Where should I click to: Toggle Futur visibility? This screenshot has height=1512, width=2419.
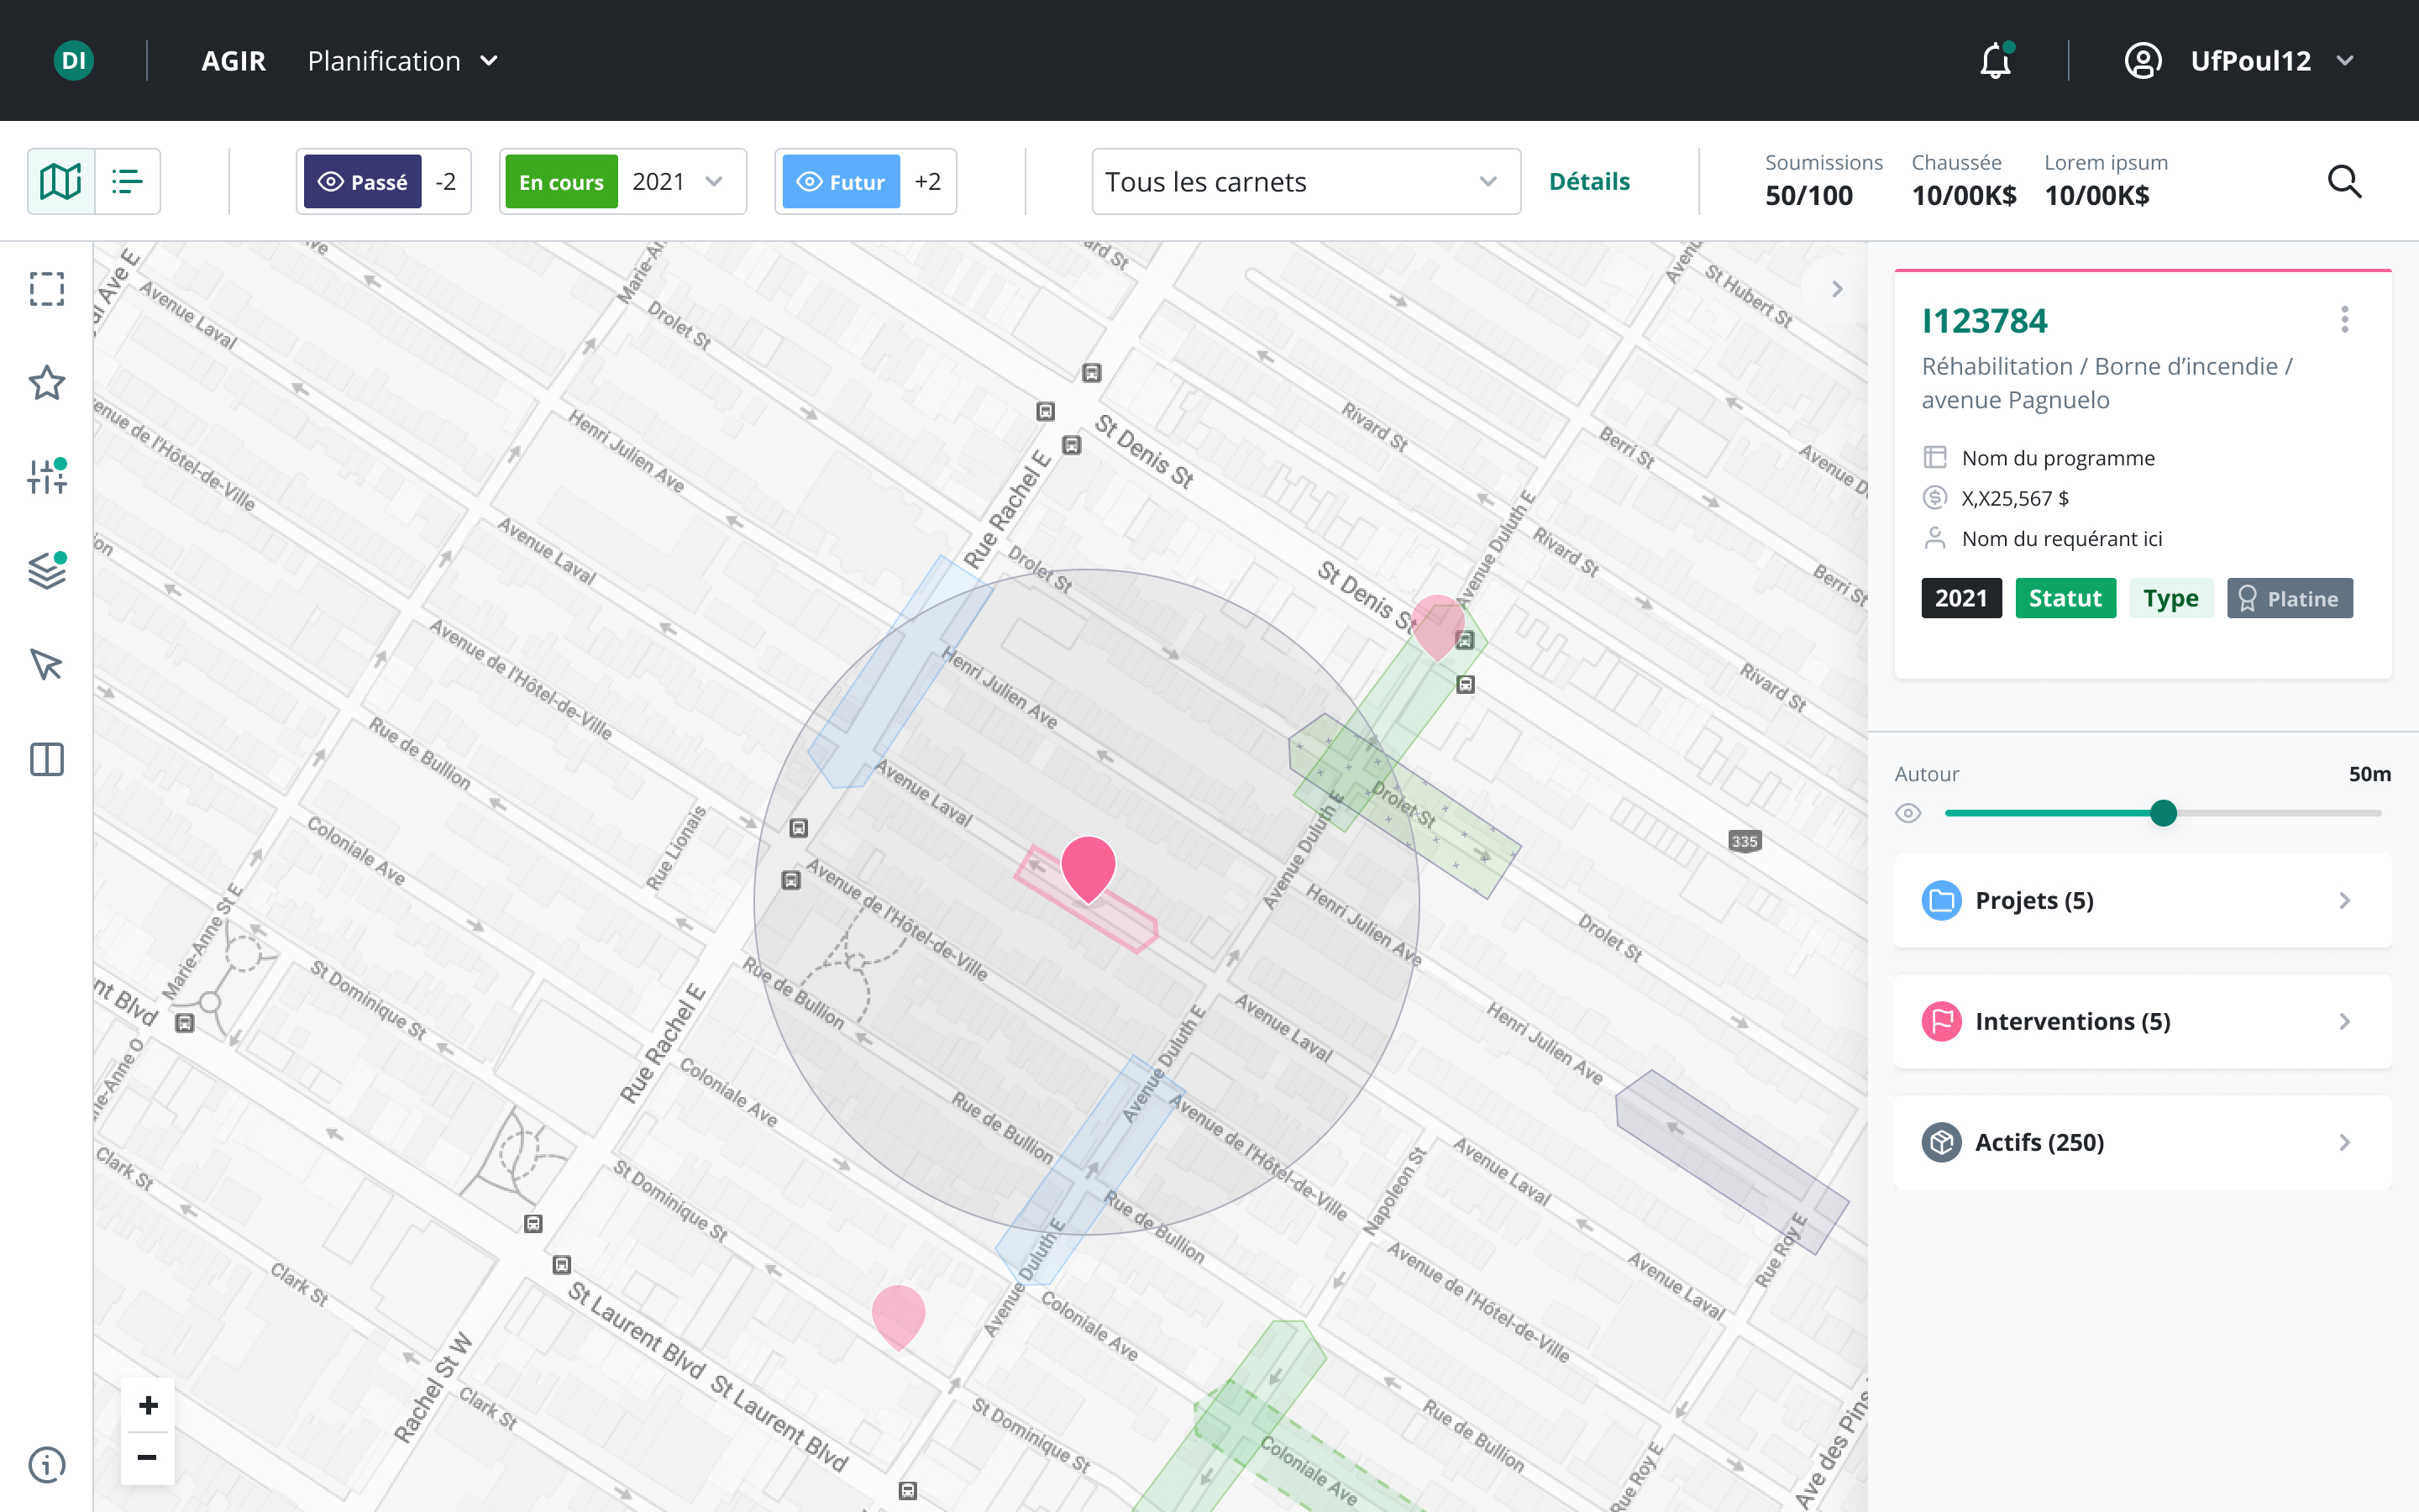[841, 181]
